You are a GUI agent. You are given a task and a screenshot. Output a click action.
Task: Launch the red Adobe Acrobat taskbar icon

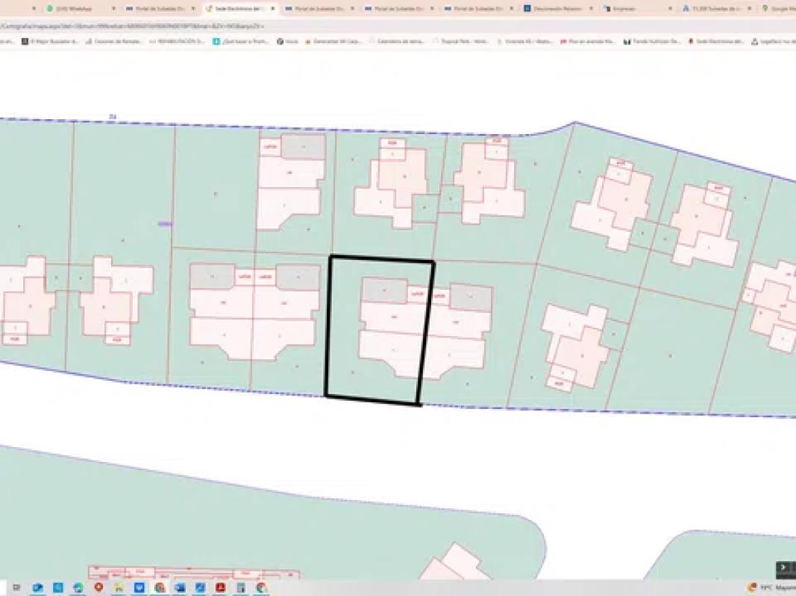pyautogui.click(x=221, y=588)
